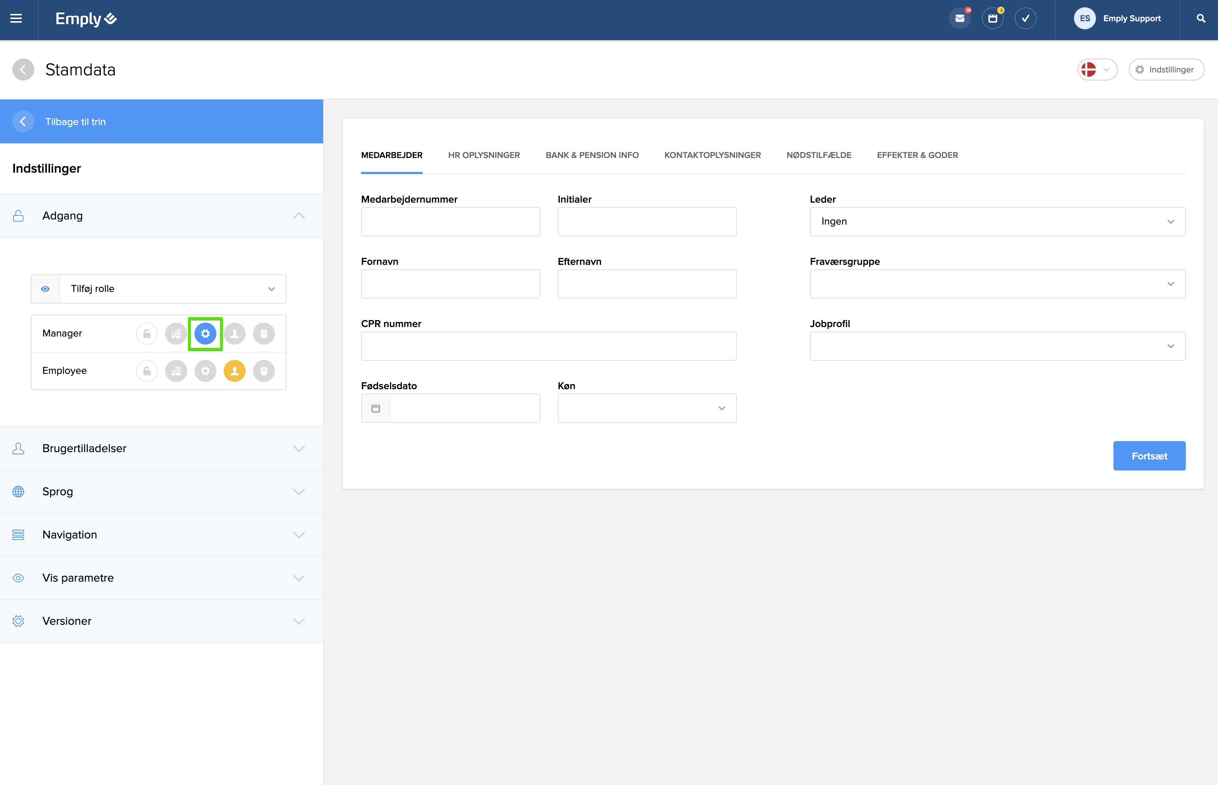Open the calendar icon in header

pos(992,19)
